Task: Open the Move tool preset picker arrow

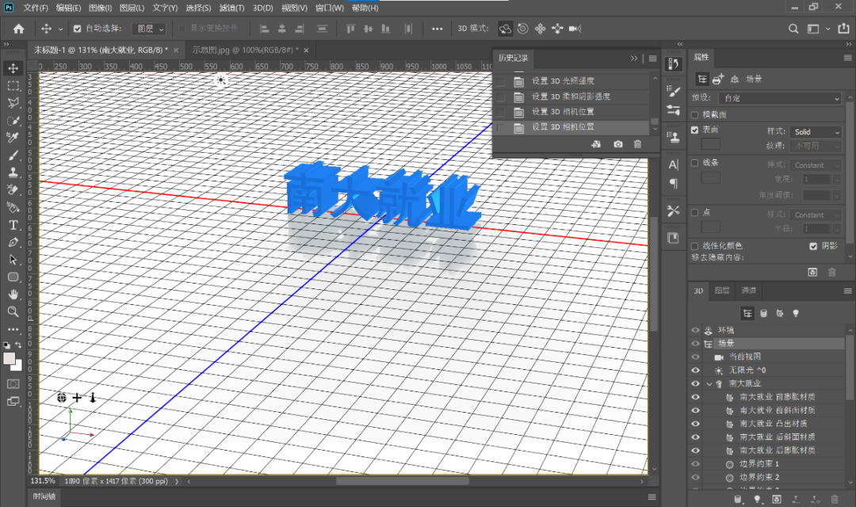Action: pyautogui.click(x=60, y=29)
